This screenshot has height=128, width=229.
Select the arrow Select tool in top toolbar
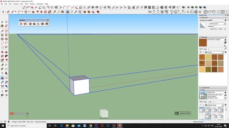click(x=3, y=12)
